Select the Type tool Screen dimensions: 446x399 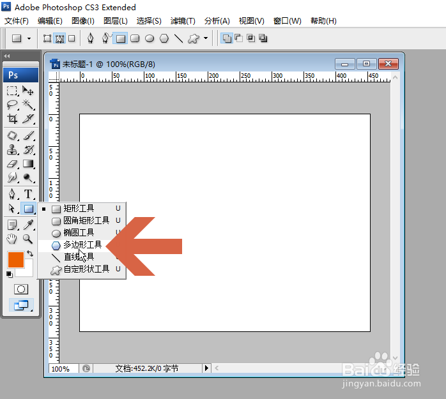pos(28,194)
